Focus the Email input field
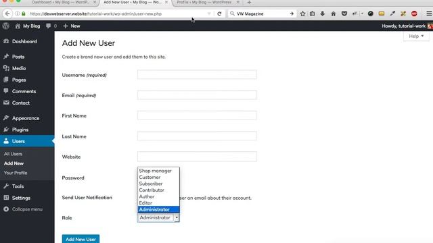This screenshot has height=243, width=433. pos(197,95)
